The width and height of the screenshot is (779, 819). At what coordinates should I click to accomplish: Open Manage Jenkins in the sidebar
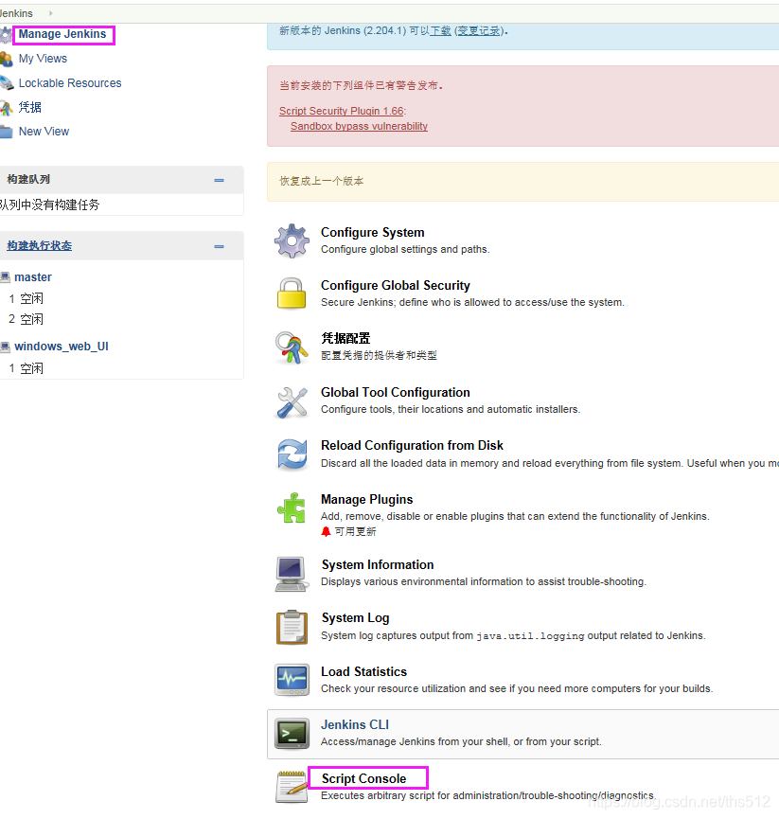point(62,34)
